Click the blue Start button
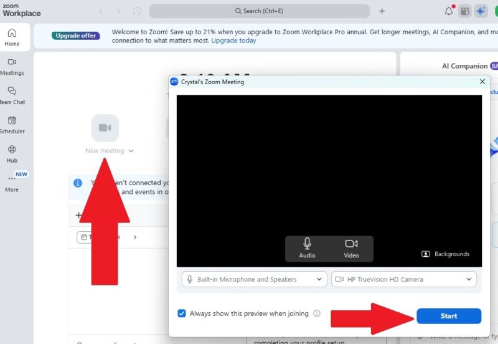The height and width of the screenshot is (344, 498). (x=449, y=316)
